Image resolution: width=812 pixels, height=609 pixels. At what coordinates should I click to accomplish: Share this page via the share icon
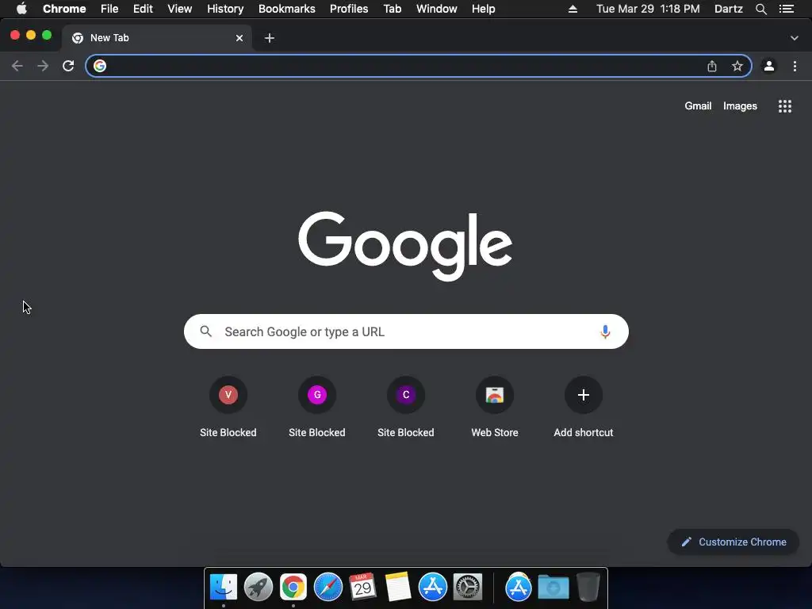click(x=712, y=66)
